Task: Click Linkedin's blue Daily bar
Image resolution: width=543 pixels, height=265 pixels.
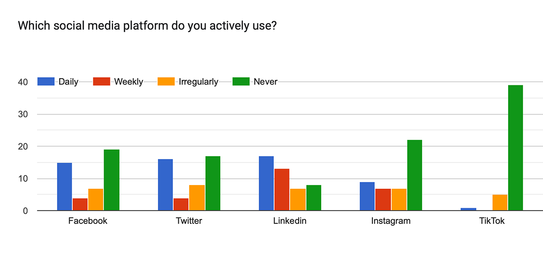Action: pyautogui.click(x=267, y=183)
